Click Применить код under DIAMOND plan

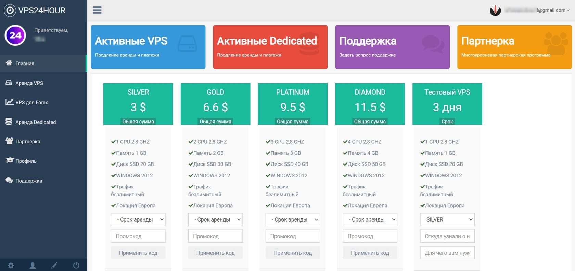370,253
